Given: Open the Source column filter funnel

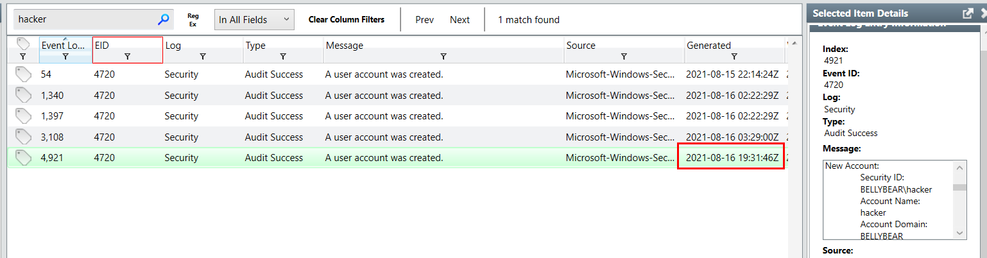Looking at the screenshot, I should (624, 56).
